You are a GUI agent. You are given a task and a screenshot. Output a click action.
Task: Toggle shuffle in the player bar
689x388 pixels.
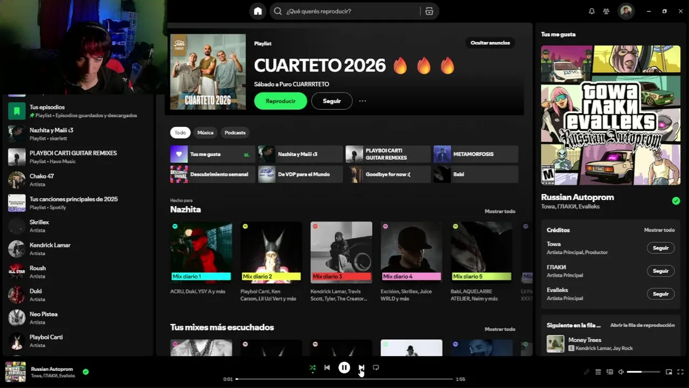(x=313, y=368)
